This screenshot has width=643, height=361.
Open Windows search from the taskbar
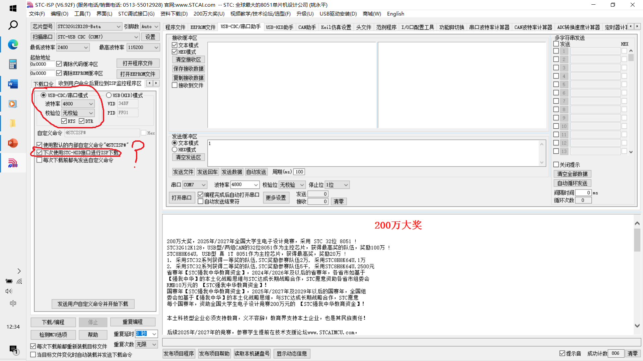click(x=13, y=25)
